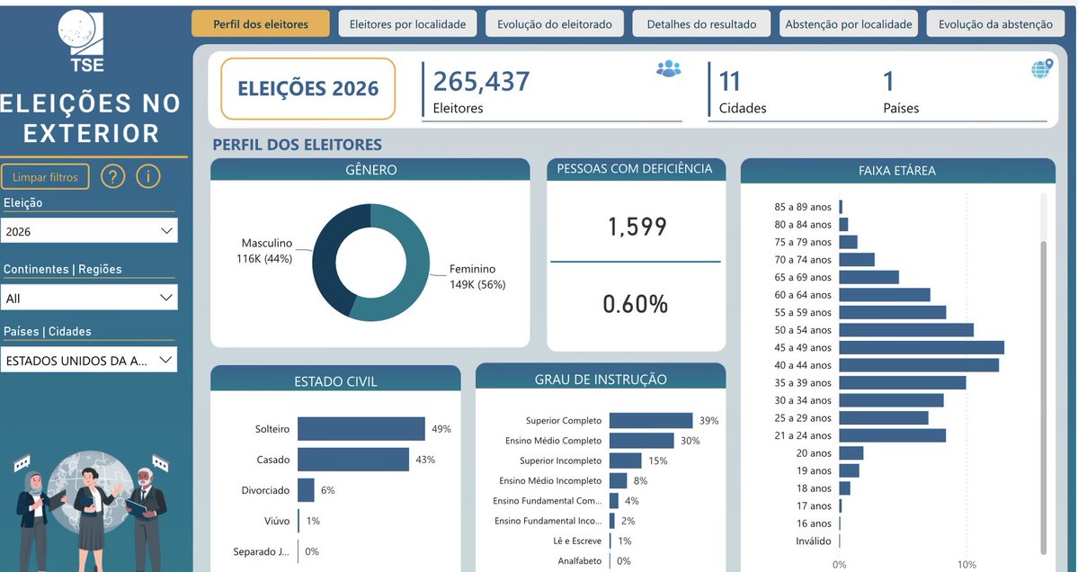Switch to Eleitores por localidade tab
This screenshot has width=1078, height=572.
407,24
